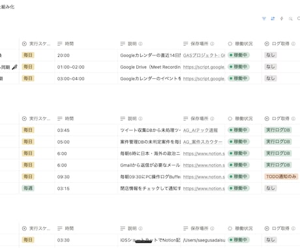Open the 実行スケ... column header in the third table
The width and height of the screenshot is (300, 248).
coord(37,228)
